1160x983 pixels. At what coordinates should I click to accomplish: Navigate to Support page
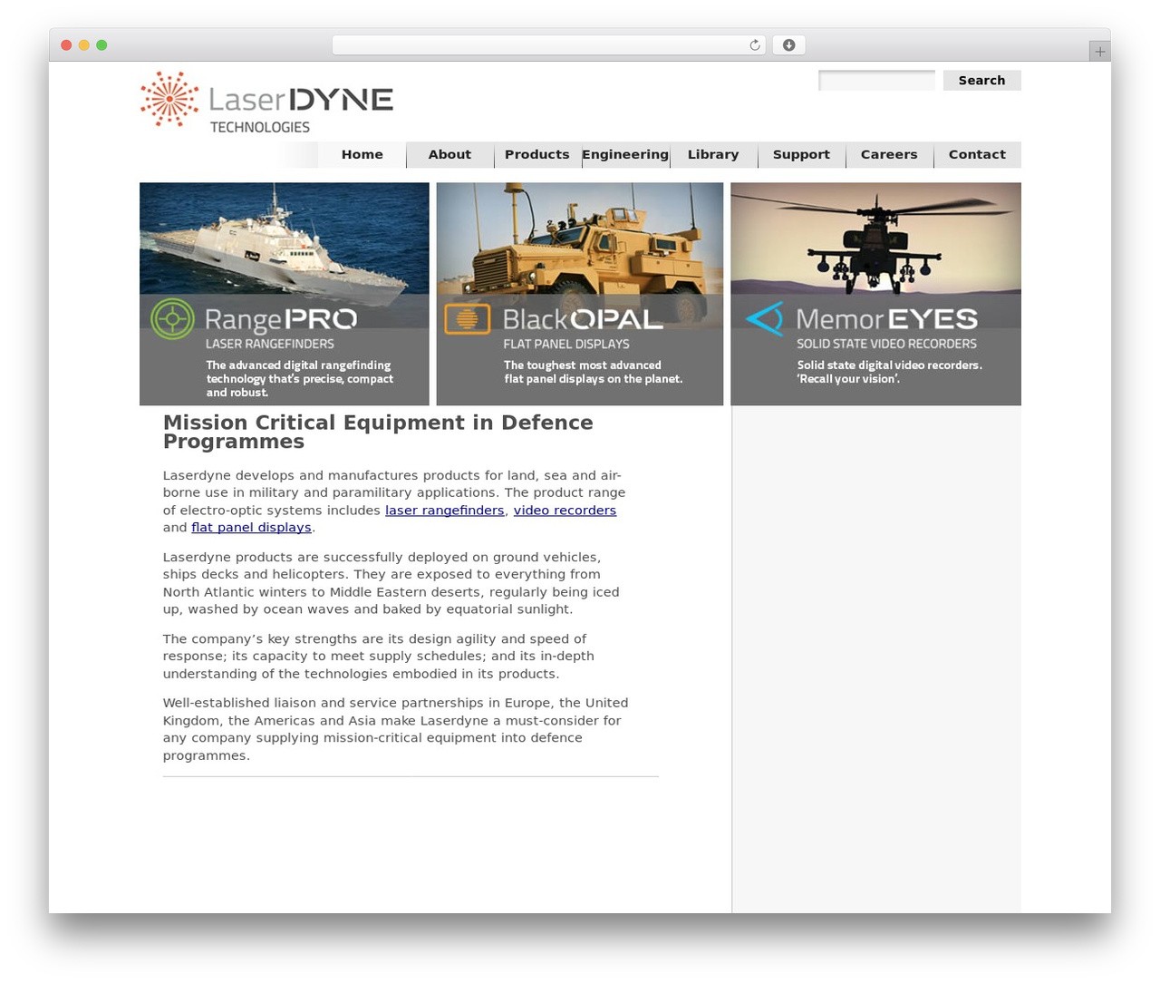pyautogui.click(x=801, y=155)
